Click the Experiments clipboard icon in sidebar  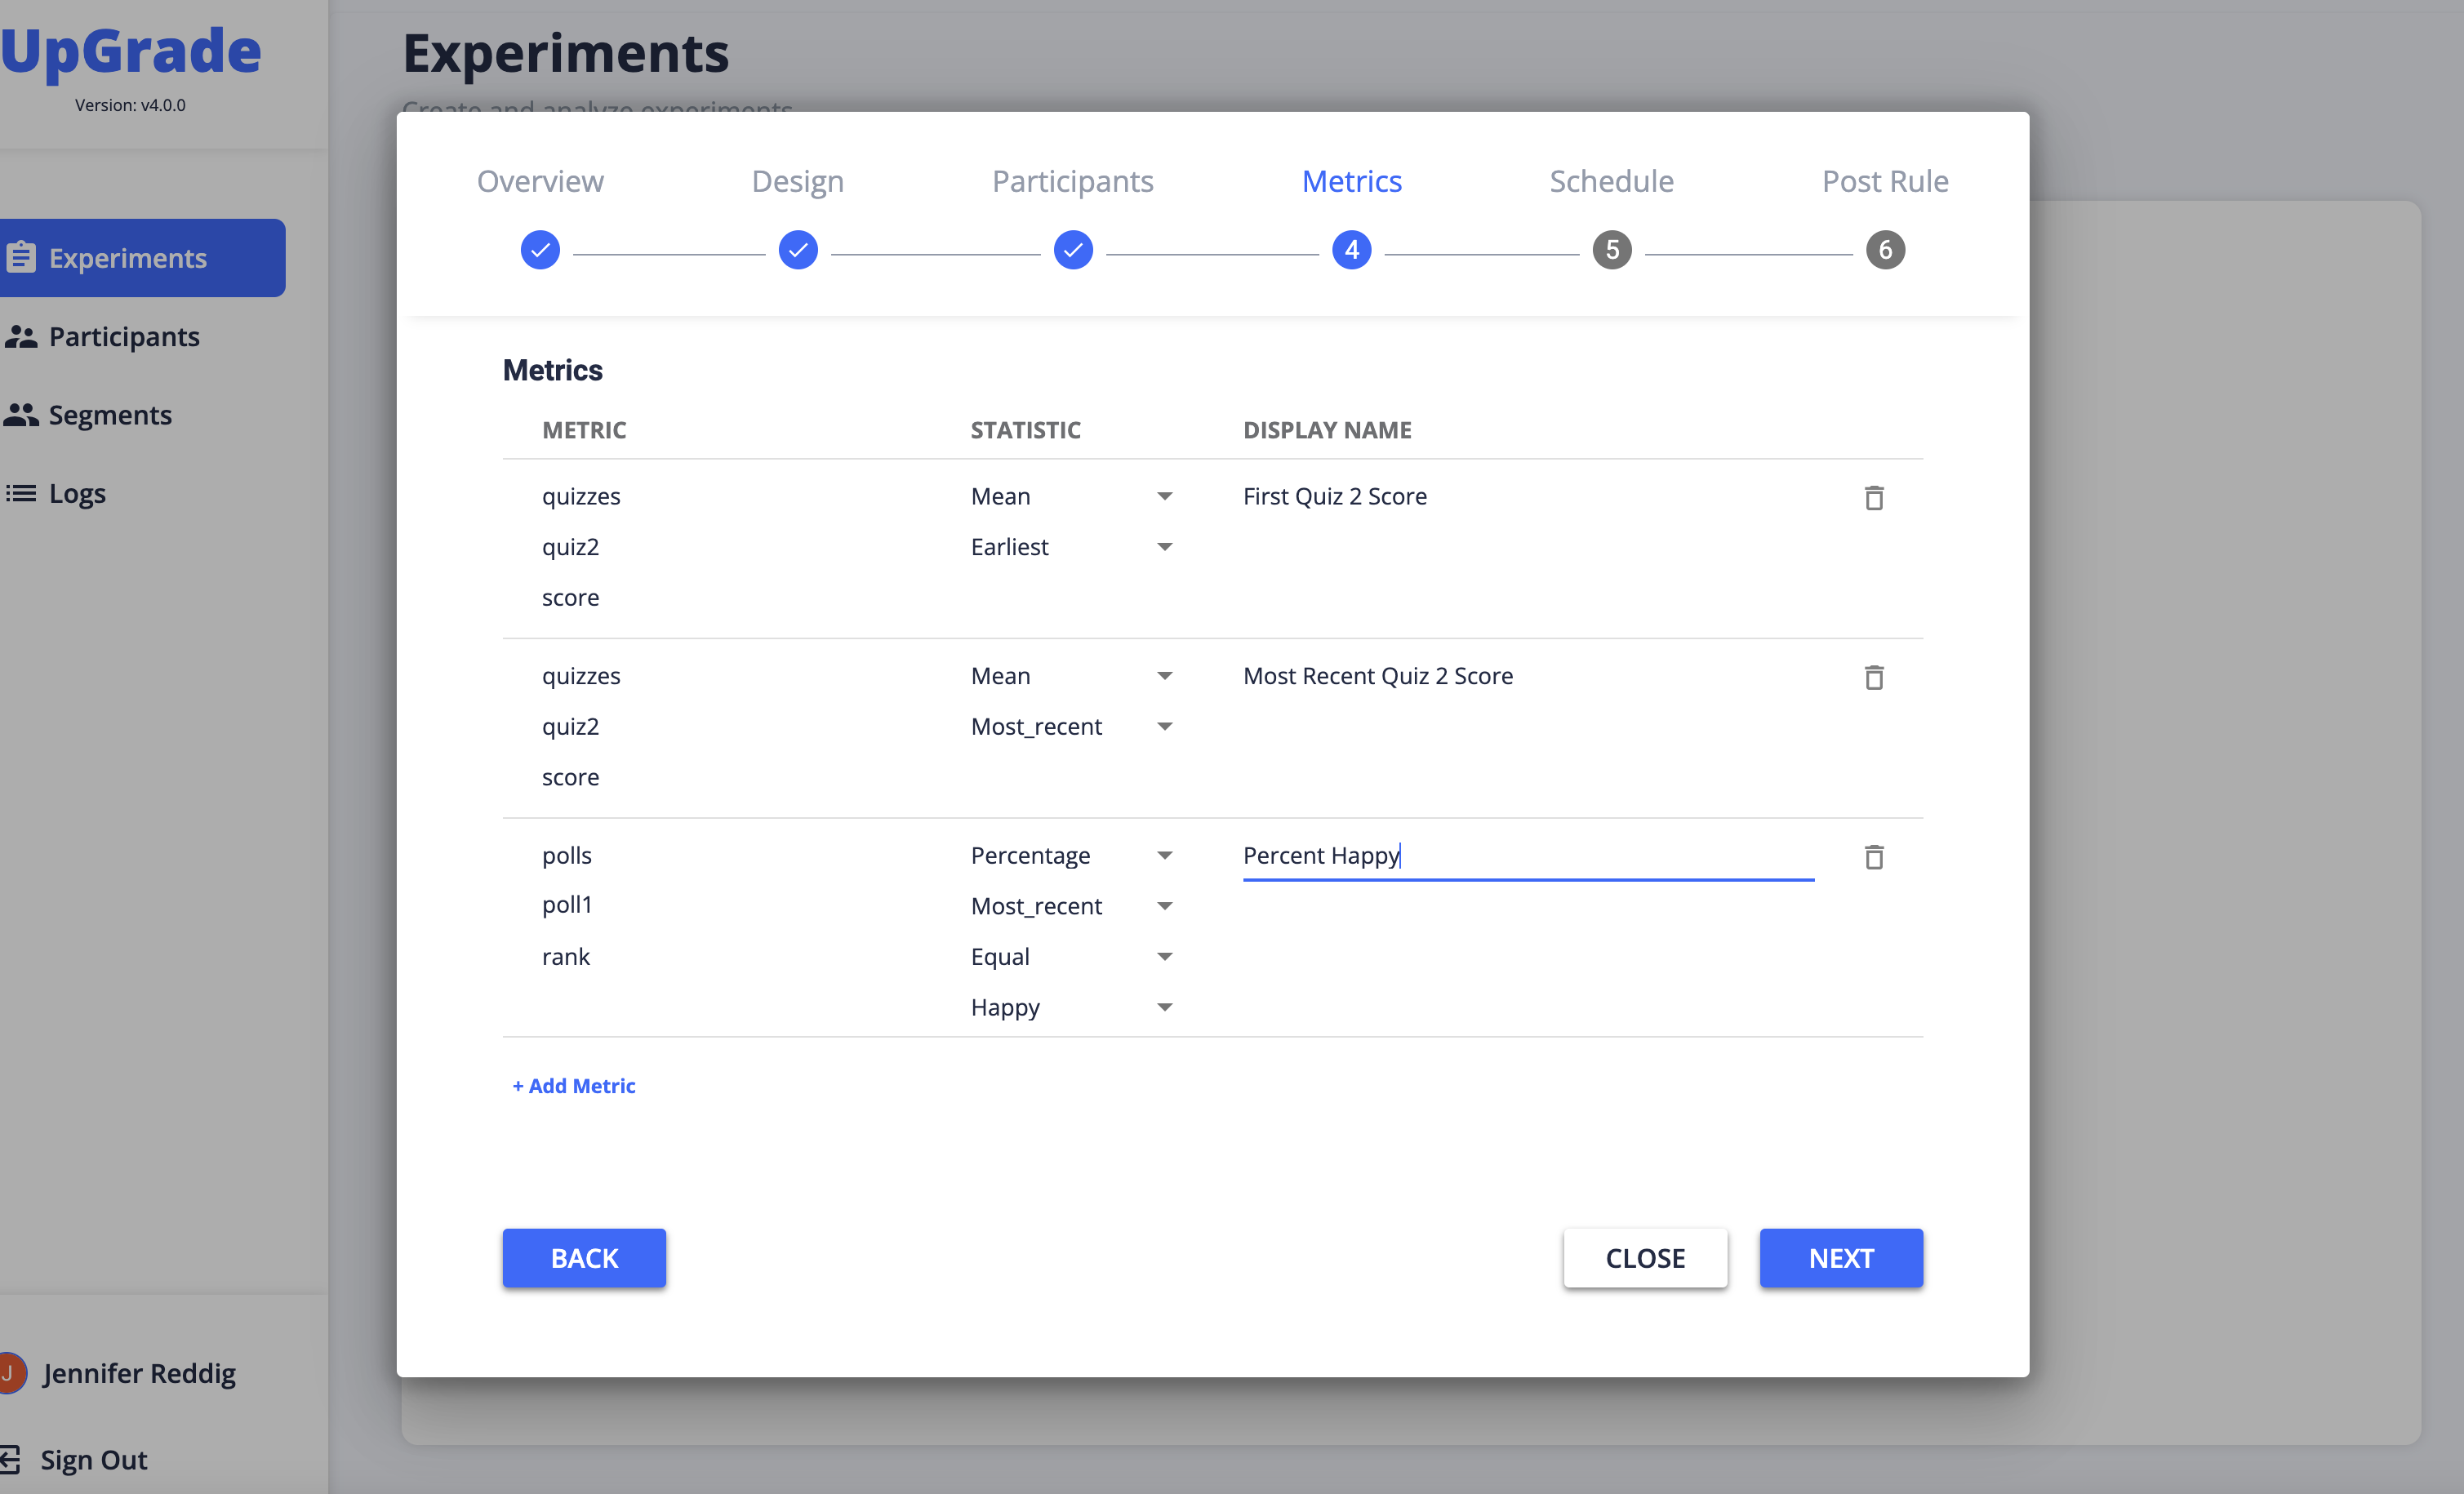pos(21,258)
